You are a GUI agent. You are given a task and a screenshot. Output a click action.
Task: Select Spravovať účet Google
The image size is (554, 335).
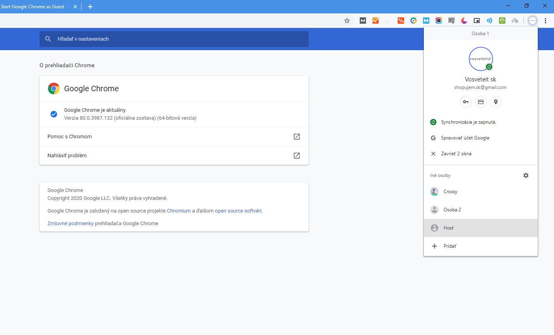tap(481, 138)
